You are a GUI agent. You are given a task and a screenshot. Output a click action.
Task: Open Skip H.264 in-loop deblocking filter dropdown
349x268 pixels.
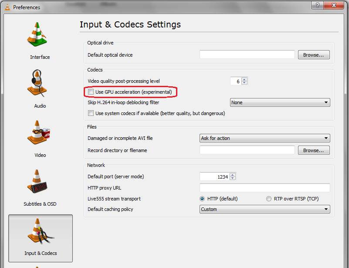pyautogui.click(x=280, y=102)
